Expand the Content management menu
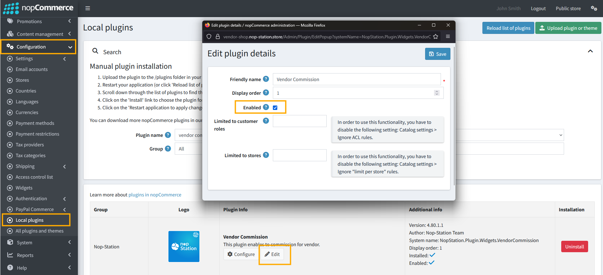The width and height of the screenshot is (603, 275). click(x=69, y=34)
